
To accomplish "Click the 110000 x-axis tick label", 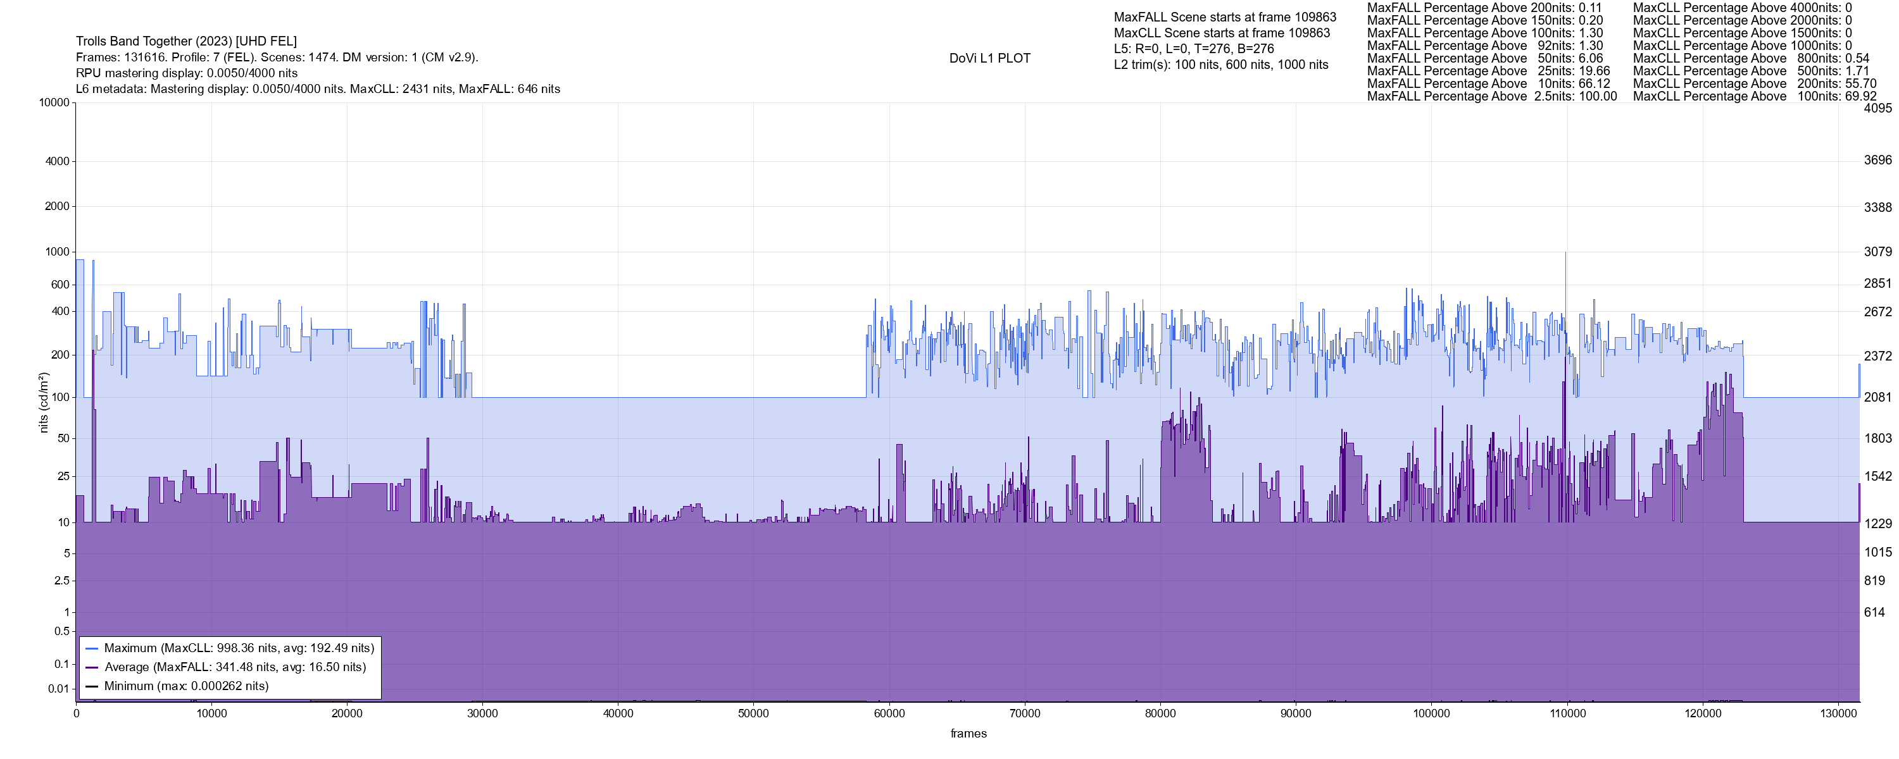I will pyautogui.click(x=1567, y=714).
